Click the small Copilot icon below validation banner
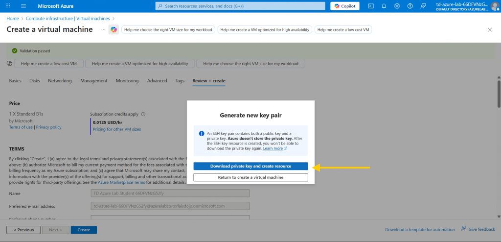This screenshot has height=242, width=501. (x=9, y=63)
